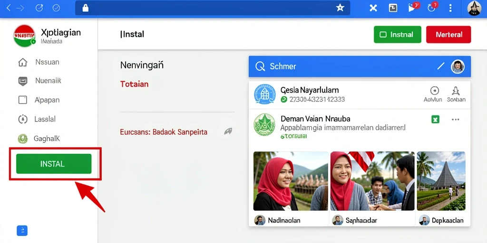Go forward with the browser forward arrow
This screenshot has width=487, height=243.
coord(20,8)
